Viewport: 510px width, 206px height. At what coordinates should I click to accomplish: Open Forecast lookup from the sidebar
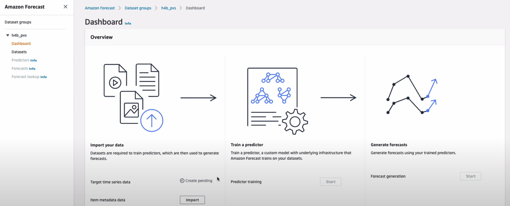tap(25, 77)
